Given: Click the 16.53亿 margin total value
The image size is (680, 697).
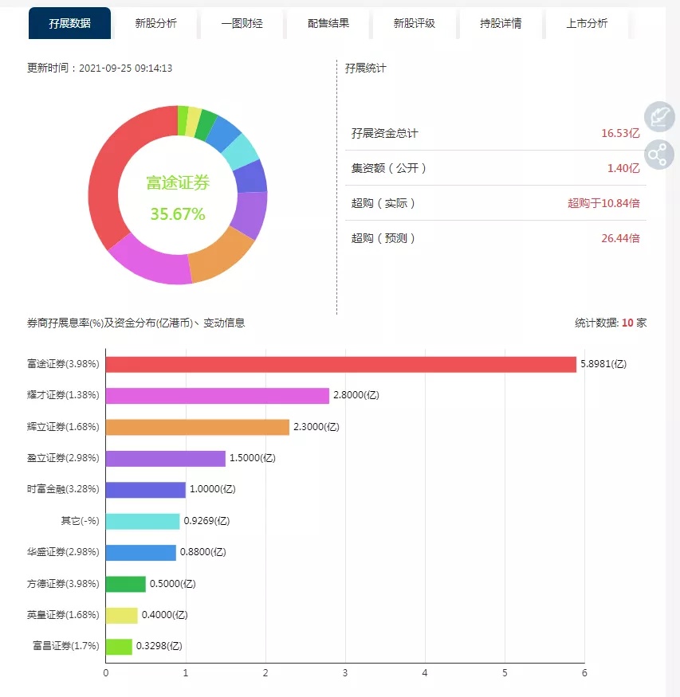Looking at the screenshot, I should click(620, 133).
